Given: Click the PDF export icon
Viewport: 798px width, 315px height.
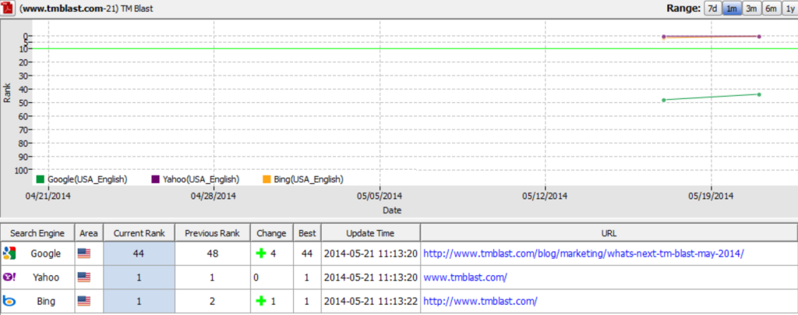Looking at the screenshot, I should click(x=8, y=9).
